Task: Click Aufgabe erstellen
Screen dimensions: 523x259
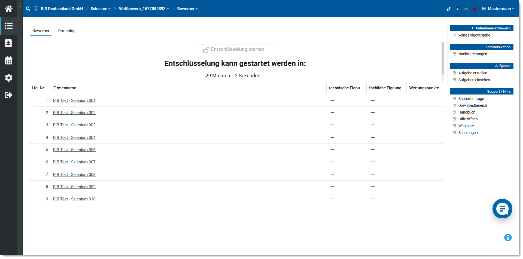Action: point(473,73)
